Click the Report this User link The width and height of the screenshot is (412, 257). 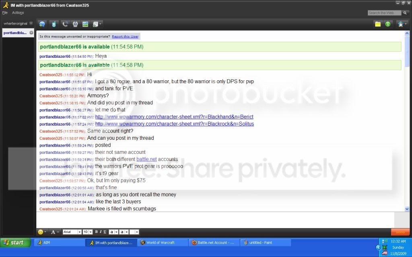point(125,37)
